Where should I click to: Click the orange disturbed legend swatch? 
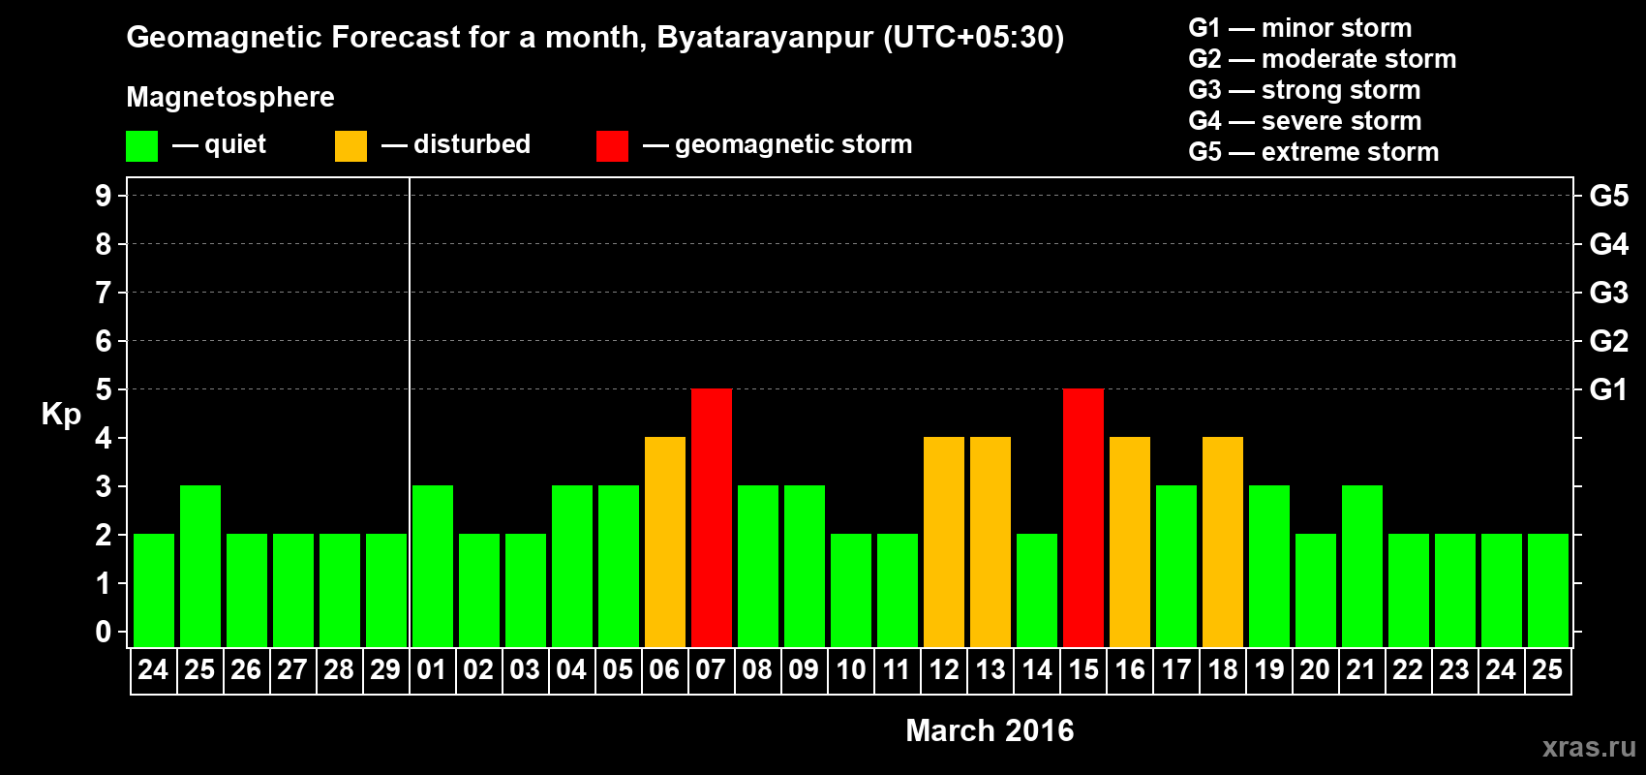coord(351,146)
